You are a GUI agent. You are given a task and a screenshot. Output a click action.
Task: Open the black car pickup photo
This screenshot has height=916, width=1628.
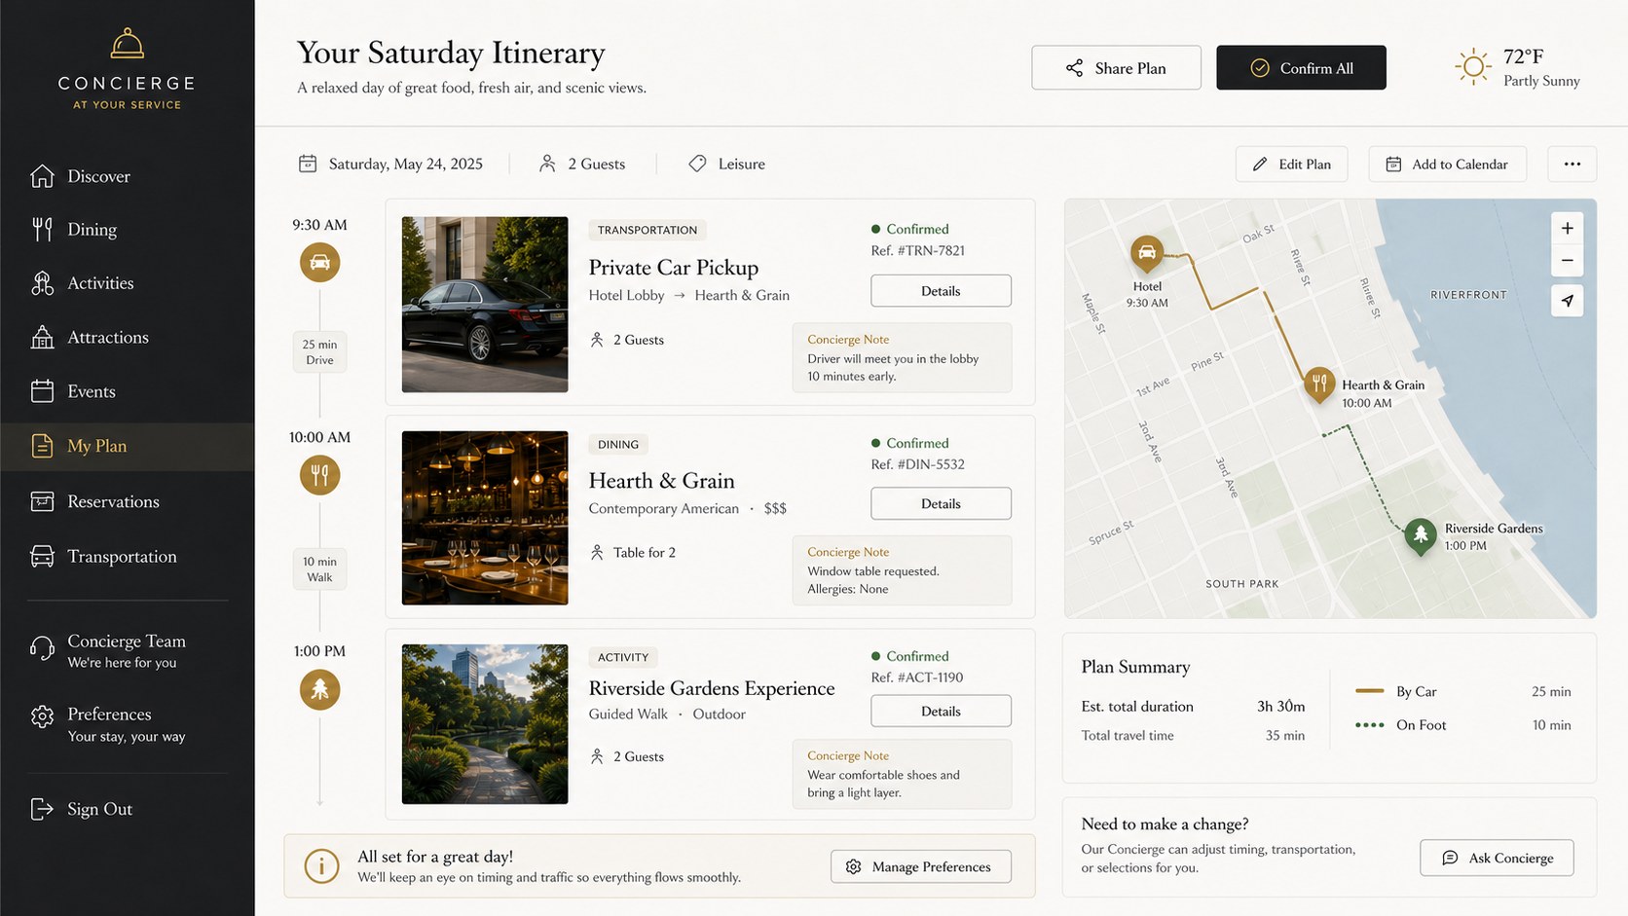[x=485, y=305]
